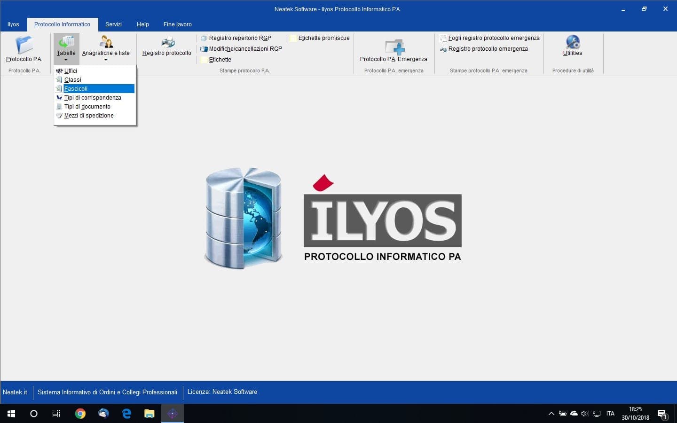
Task: Open Tipi di corrispondenza table
Action: (x=95, y=98)
